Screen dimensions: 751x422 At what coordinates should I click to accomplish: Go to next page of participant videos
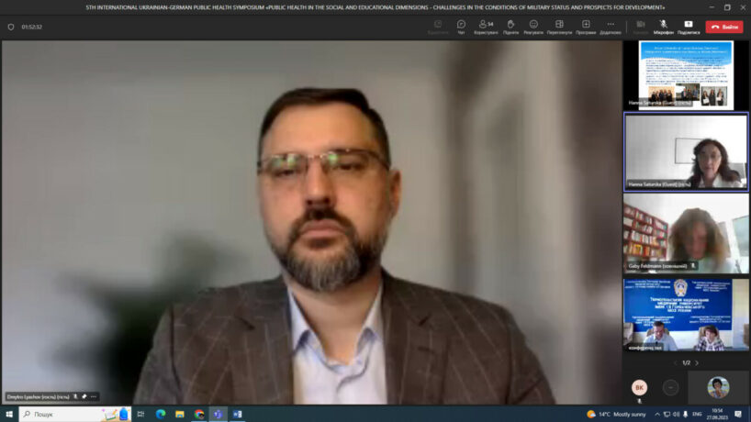(697, 363)
